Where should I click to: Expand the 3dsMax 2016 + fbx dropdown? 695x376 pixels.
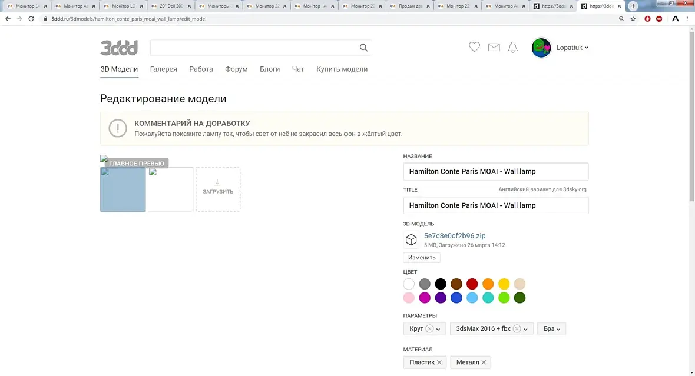click(525, 329)
